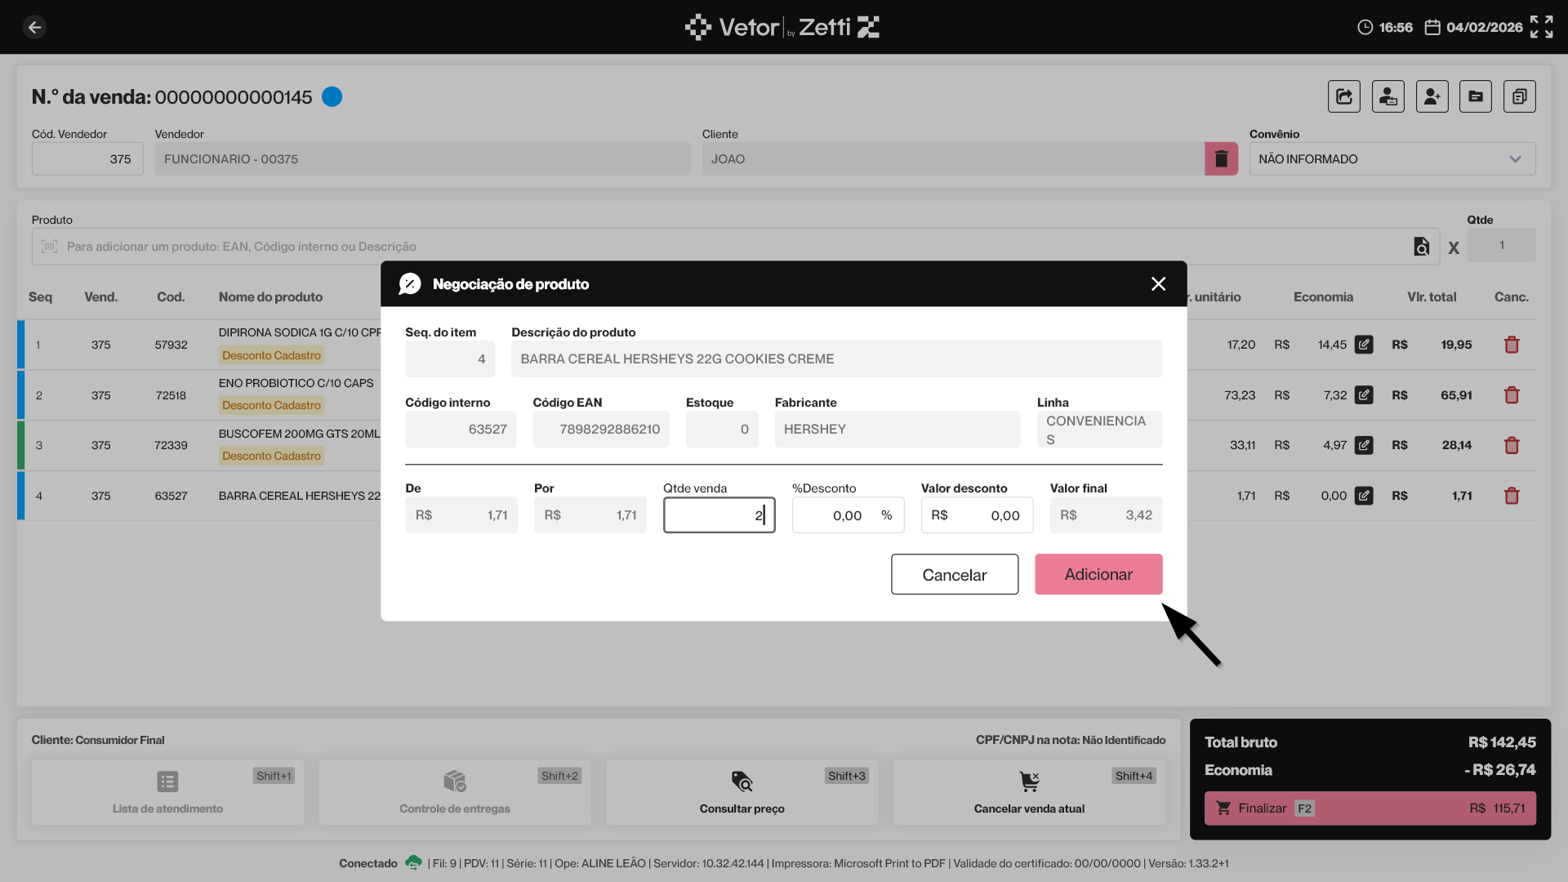Open the Convênio dropdown
1568x882 pixels.
(x=1392, y=158)
